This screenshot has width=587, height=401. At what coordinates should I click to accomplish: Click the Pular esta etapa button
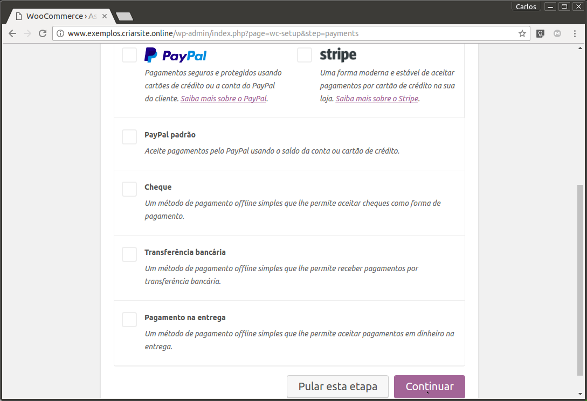point(337,386)
